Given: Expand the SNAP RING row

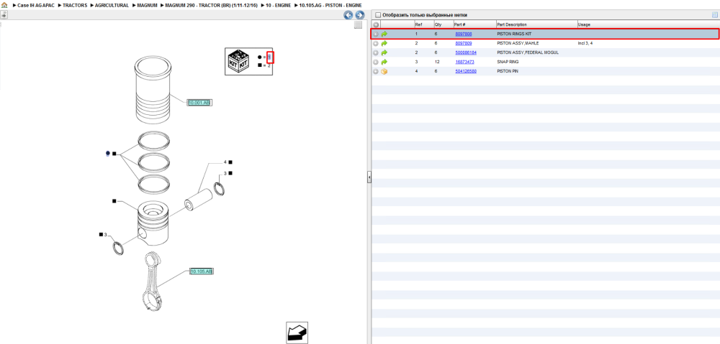Looking at the screenshot, I should coord(376,62).
